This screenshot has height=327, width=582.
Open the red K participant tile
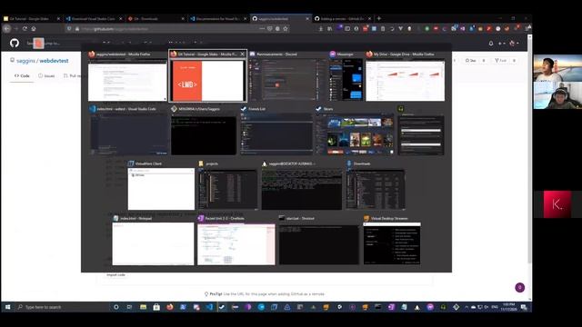(x=557, y=204)
